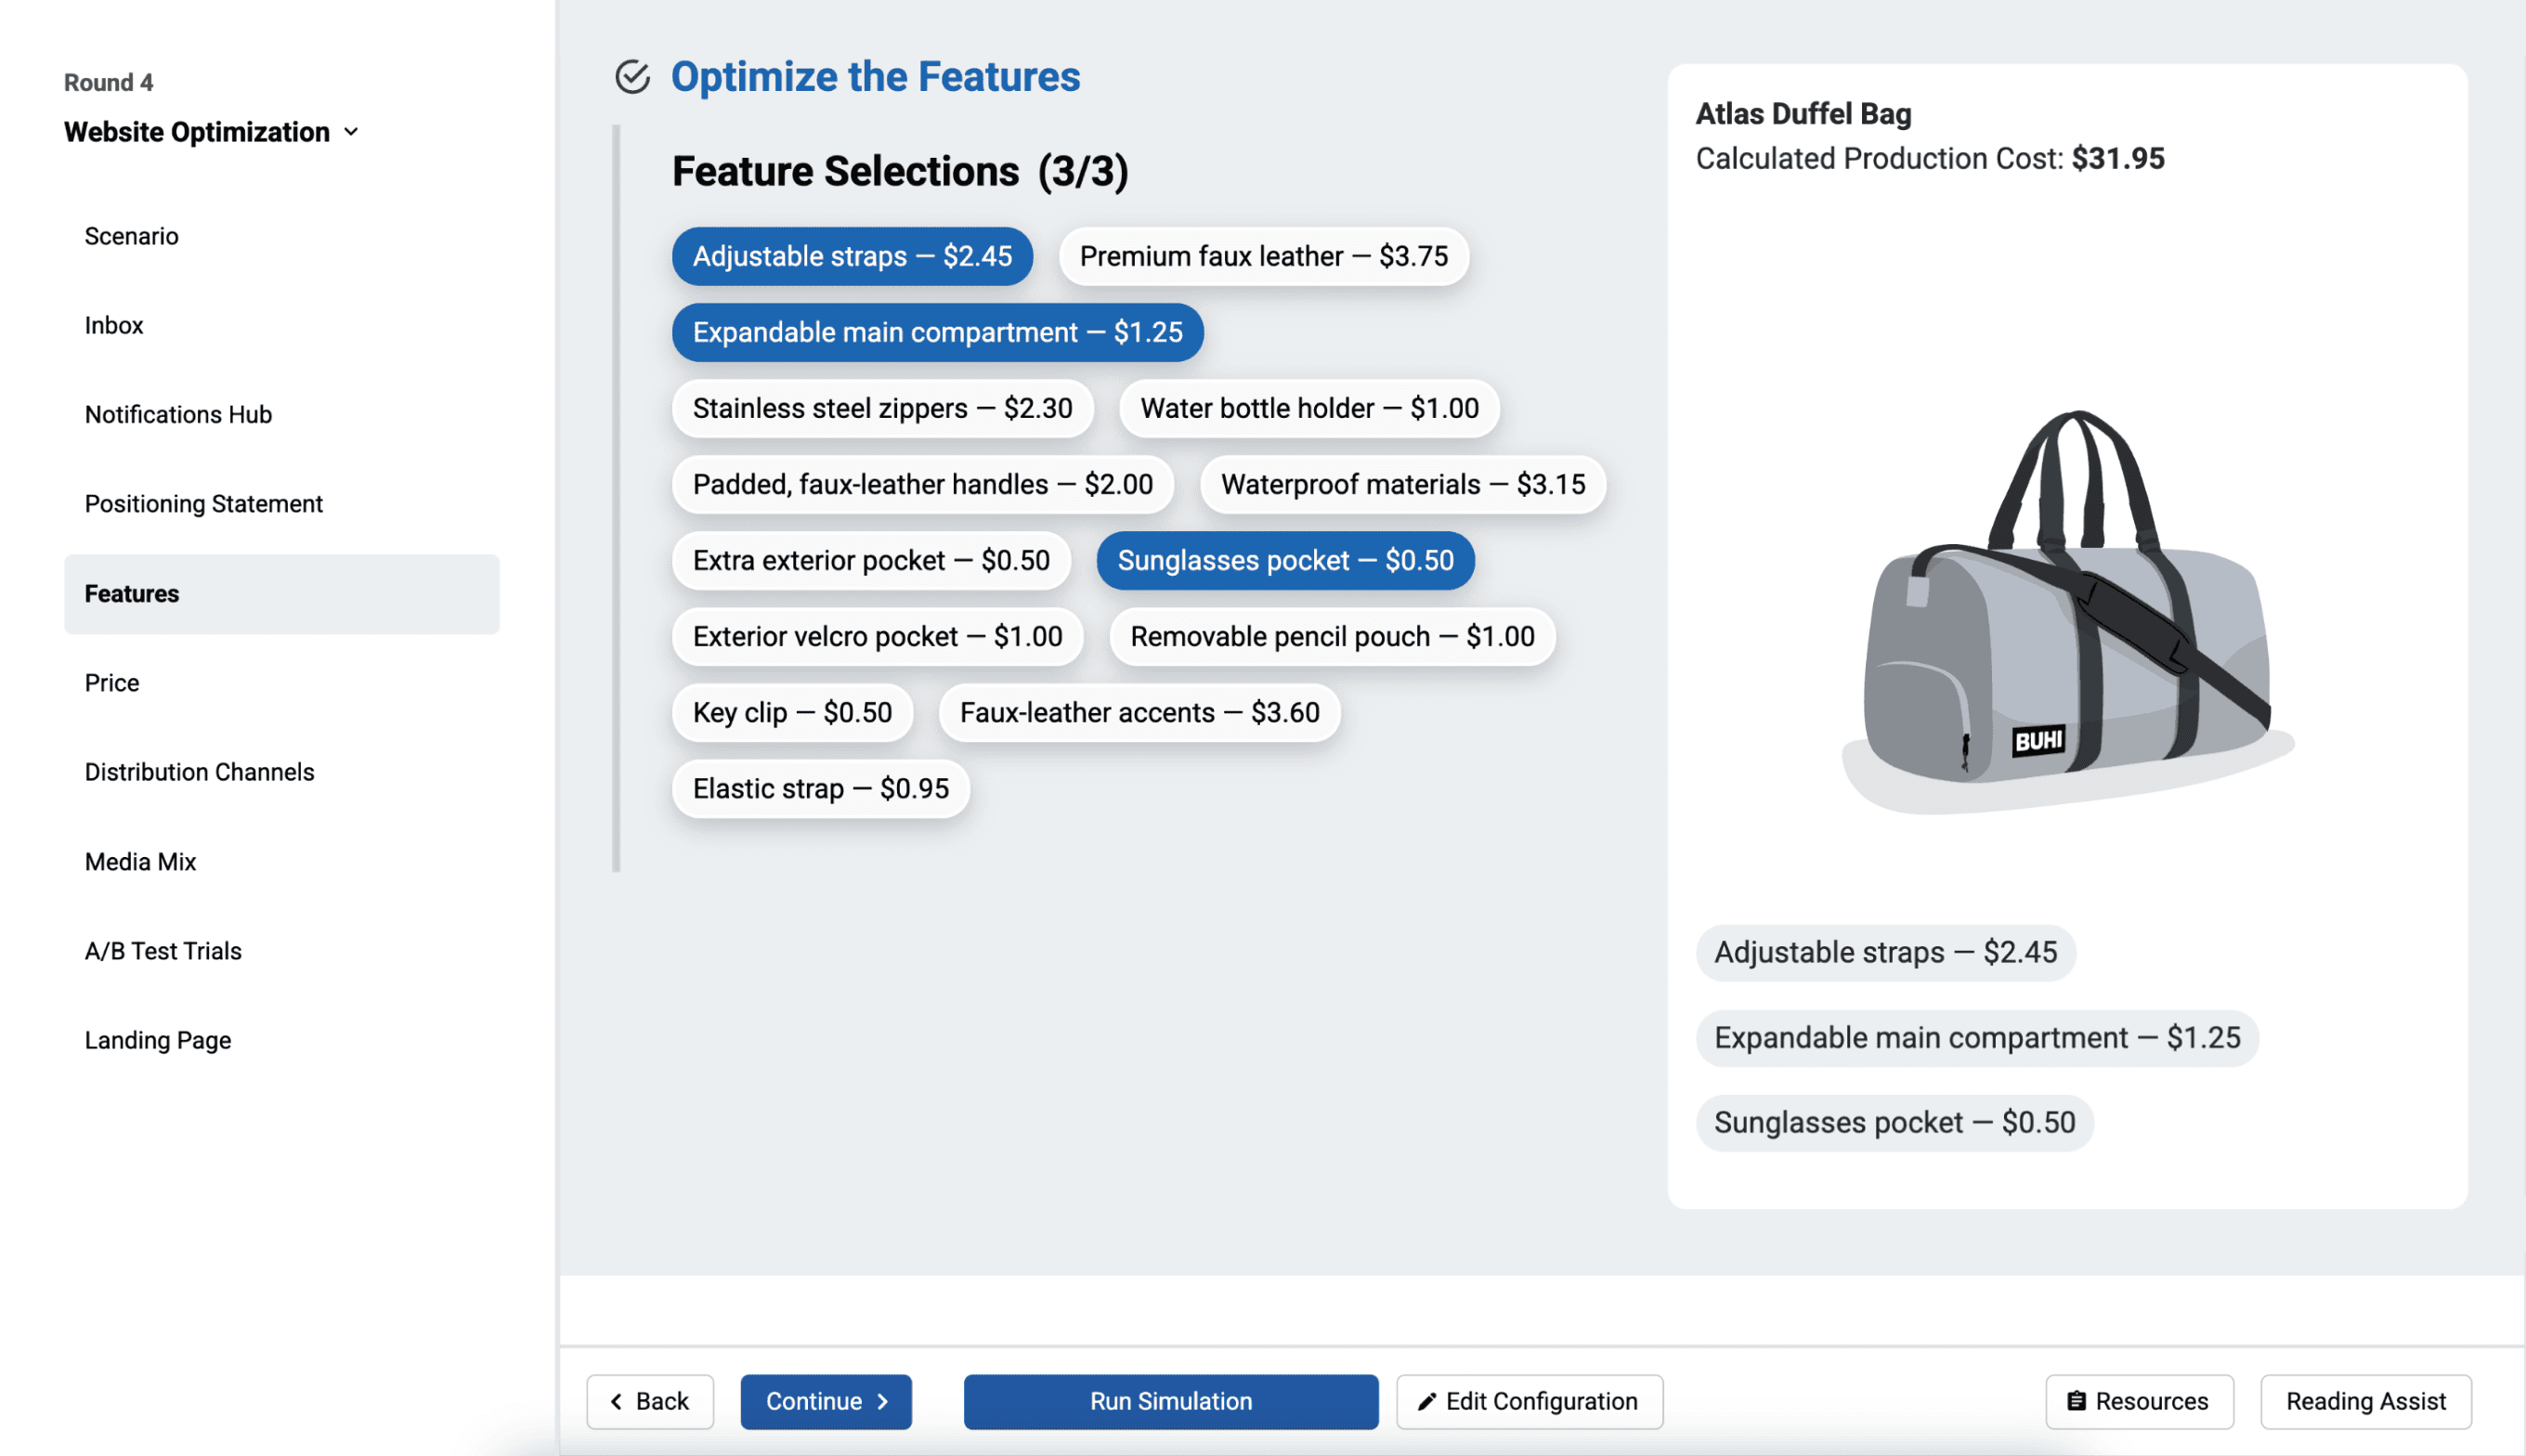The height and width of the screenshot is (1456, 2526).
Task: Deselect Expandable main compartment chip
Action: (936, 332)
